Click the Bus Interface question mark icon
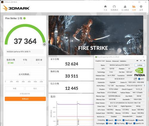 coord(144,86)
